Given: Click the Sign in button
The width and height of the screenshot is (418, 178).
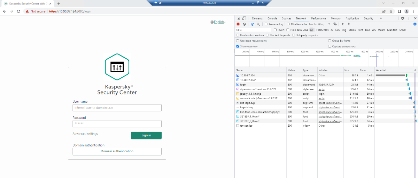Looking at the screenshot, I should (146, 135).
